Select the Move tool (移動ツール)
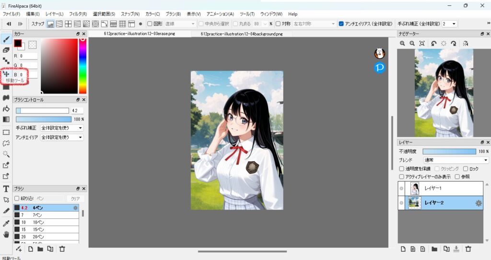The width and height of the screenshot is (491, 260). coord(6,74)
